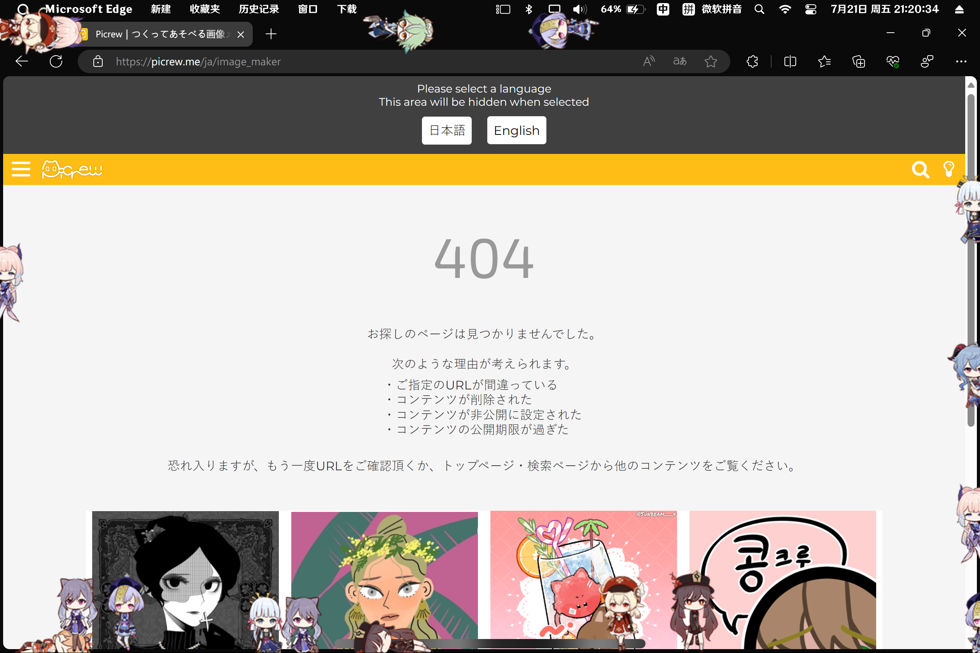Choose English language button
980x653 pixels.
[x=517, y=130]
